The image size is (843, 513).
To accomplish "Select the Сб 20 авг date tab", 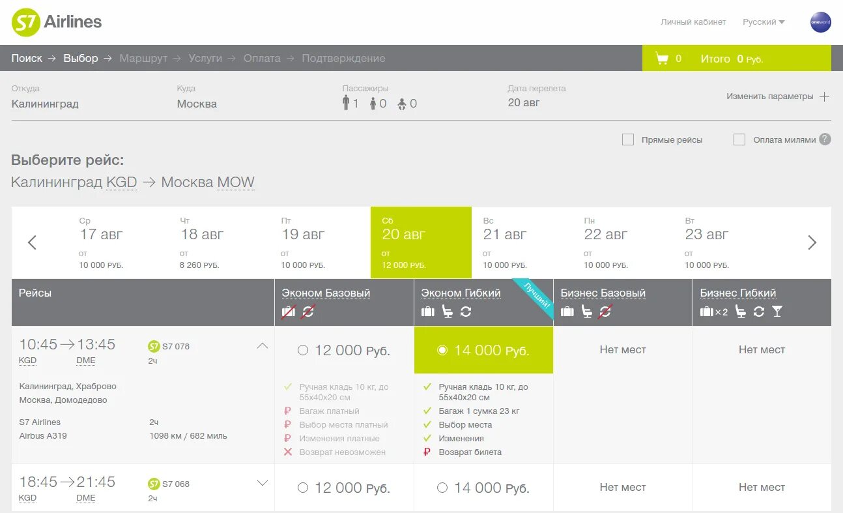I will 421,242.
